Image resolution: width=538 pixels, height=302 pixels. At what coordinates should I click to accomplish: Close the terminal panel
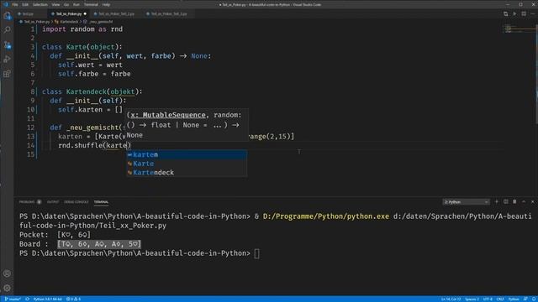(x=532, y=202)
